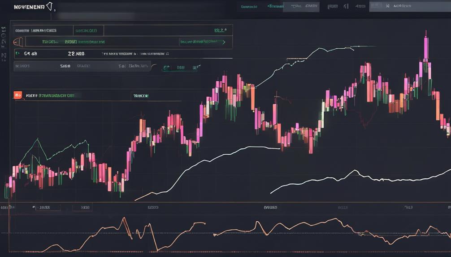Click the tallest pink candlestick at the chart peak
Screen dimensions: 451x257
click(426, 48)
